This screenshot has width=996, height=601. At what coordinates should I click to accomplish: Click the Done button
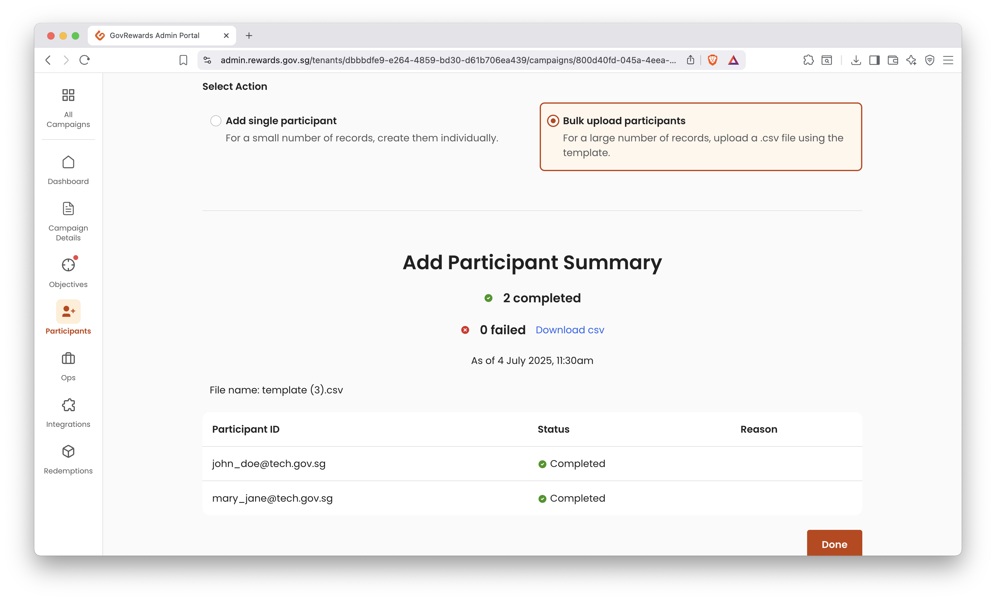(834, 544)
